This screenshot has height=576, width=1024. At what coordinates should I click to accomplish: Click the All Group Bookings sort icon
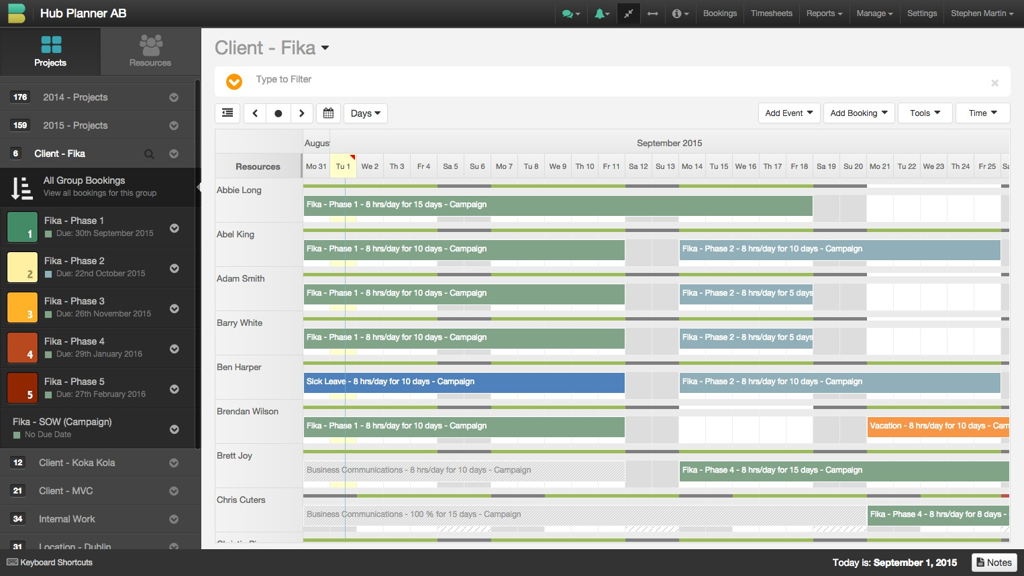click(x=21, y=188)
